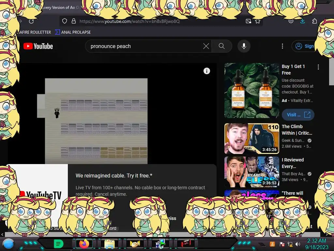Open the volume speaker tray icon
Viewport: 334px width, 251px height.
[x=298, y=244]
